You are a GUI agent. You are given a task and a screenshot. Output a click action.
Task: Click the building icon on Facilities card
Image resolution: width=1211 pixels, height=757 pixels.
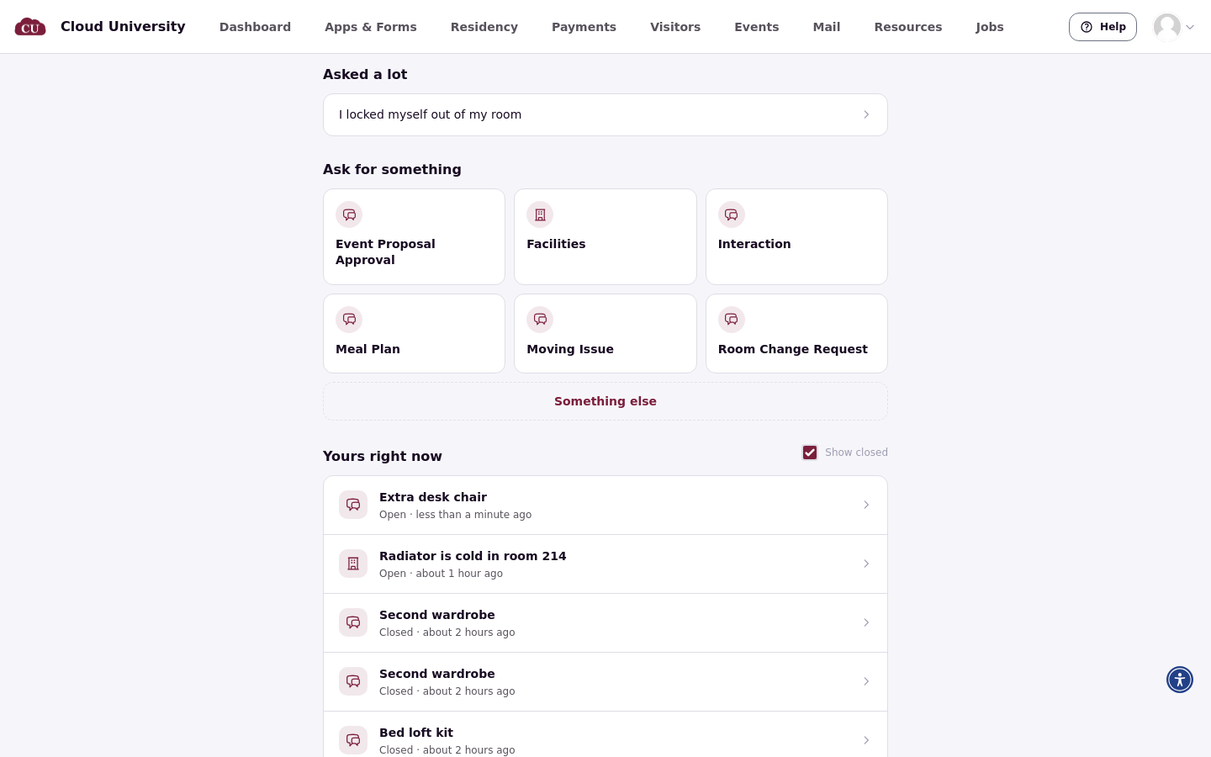[x=540, y=214]
